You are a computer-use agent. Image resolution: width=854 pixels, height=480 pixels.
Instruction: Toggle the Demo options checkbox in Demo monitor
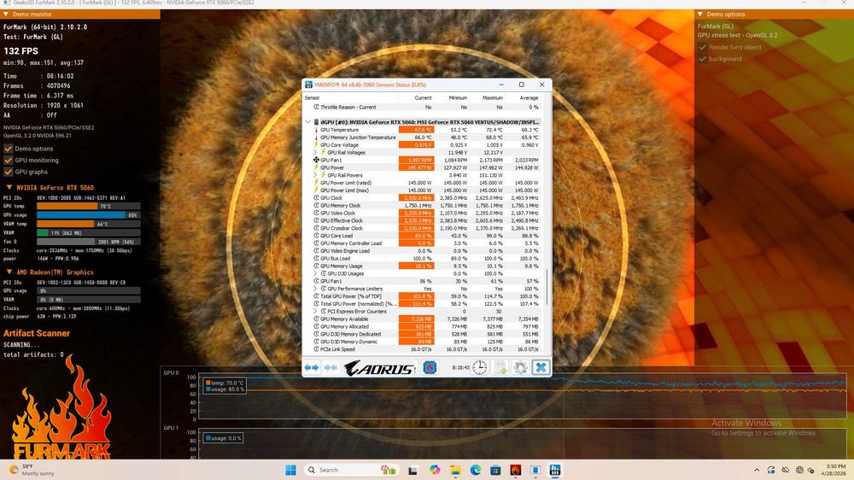[9, 149]
